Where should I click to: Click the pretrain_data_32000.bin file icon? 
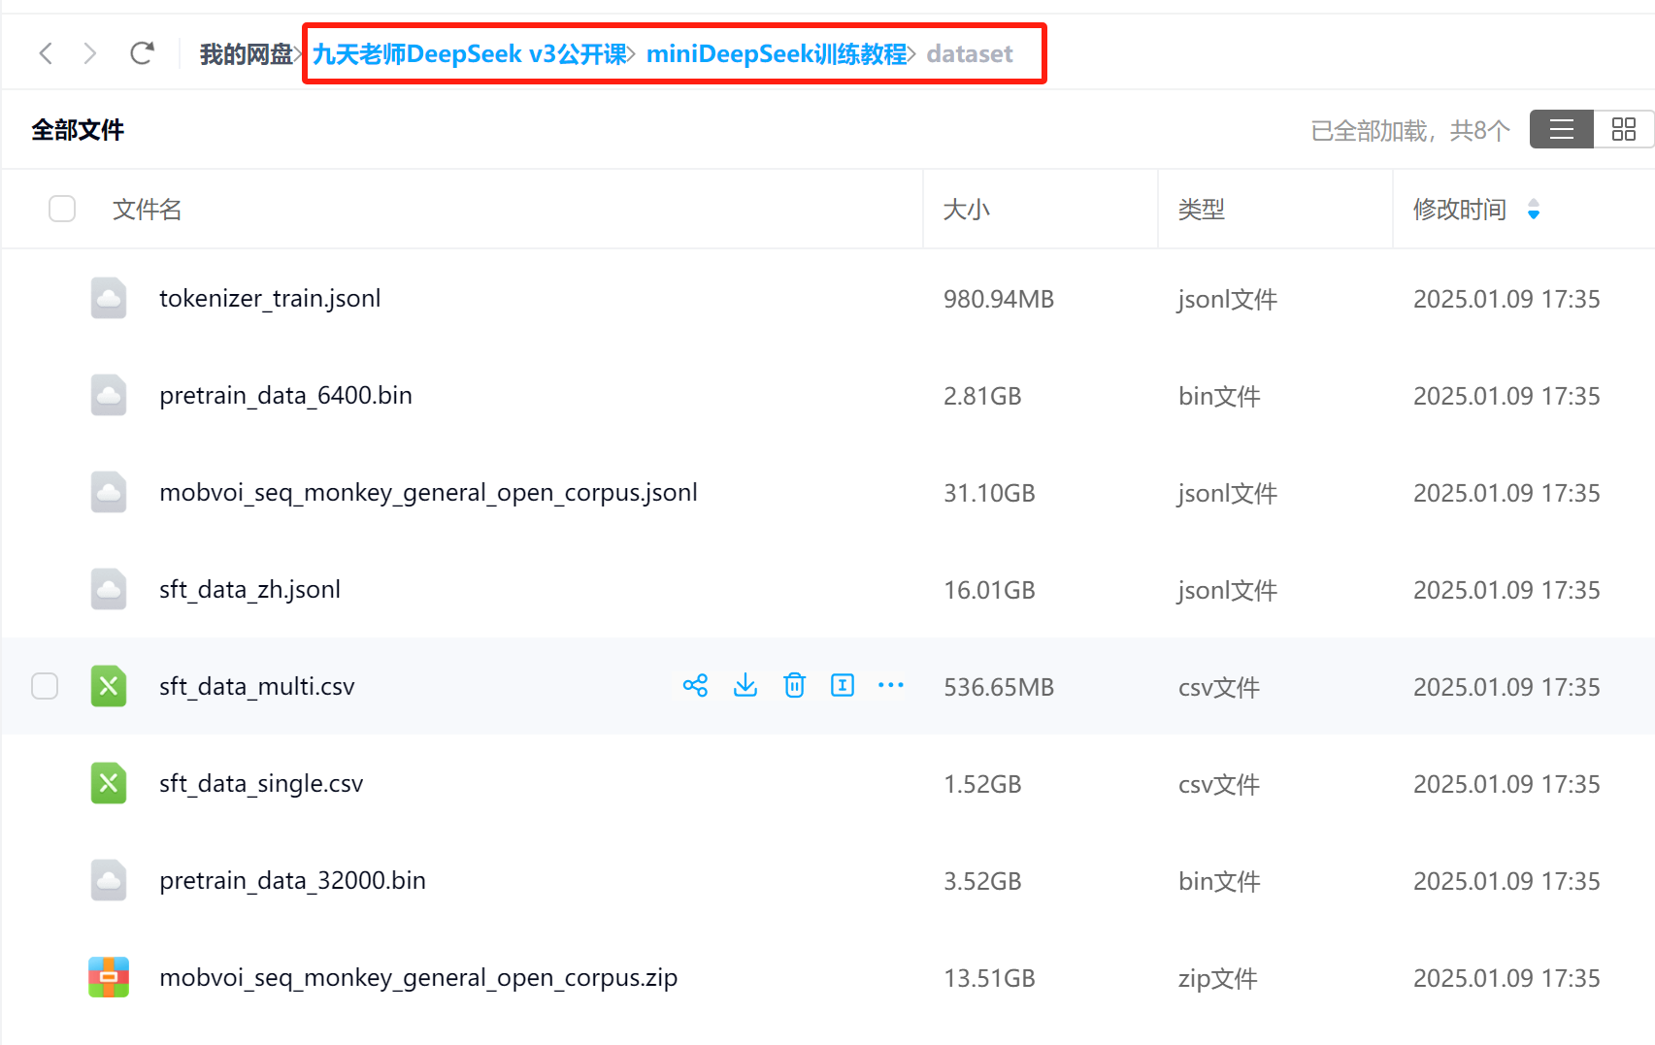109,880
